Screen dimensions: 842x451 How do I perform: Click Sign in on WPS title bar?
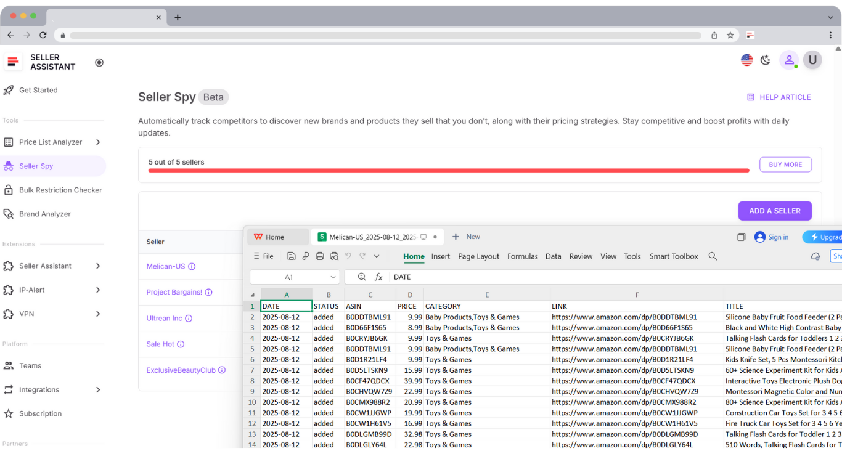coord(772,237)
